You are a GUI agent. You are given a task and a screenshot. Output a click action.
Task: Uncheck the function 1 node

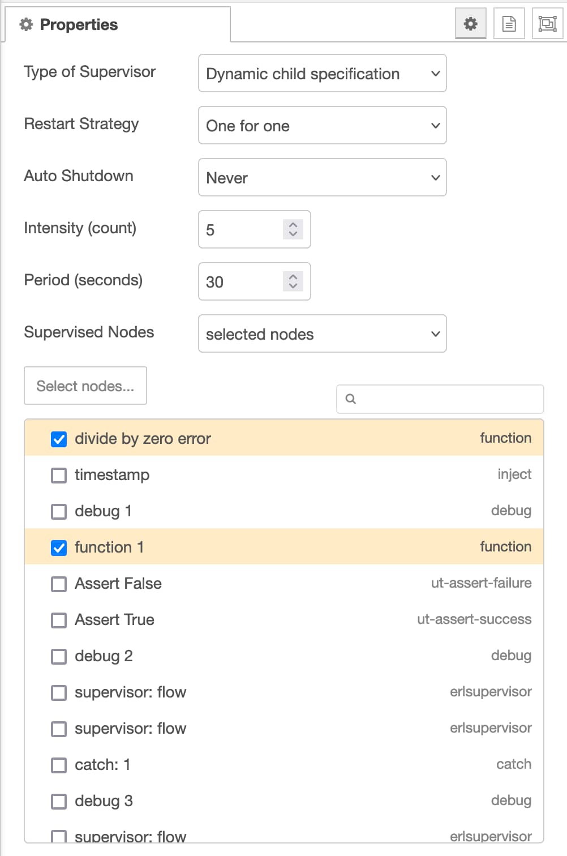[x=59, y=548]
